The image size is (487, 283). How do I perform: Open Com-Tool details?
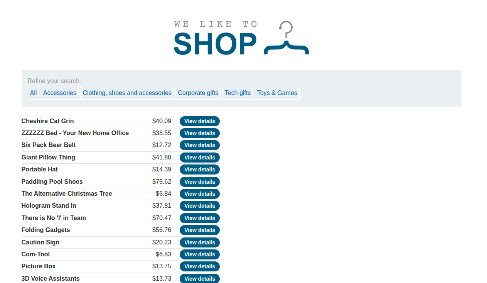point(200,254)
